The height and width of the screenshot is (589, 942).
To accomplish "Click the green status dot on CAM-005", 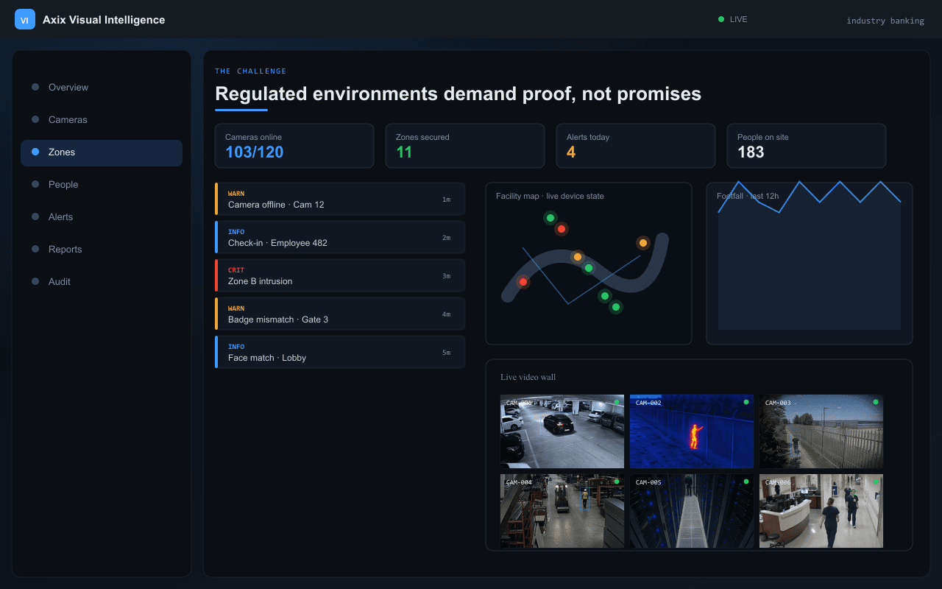I will tap(746, 482).
